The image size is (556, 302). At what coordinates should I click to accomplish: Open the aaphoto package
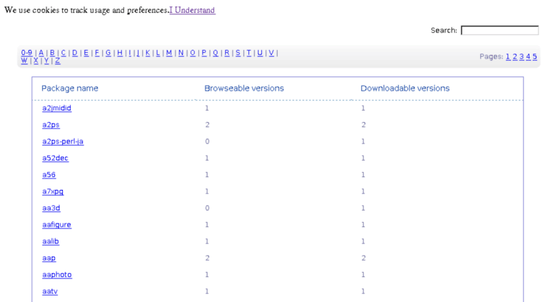[x=57, y=274]
